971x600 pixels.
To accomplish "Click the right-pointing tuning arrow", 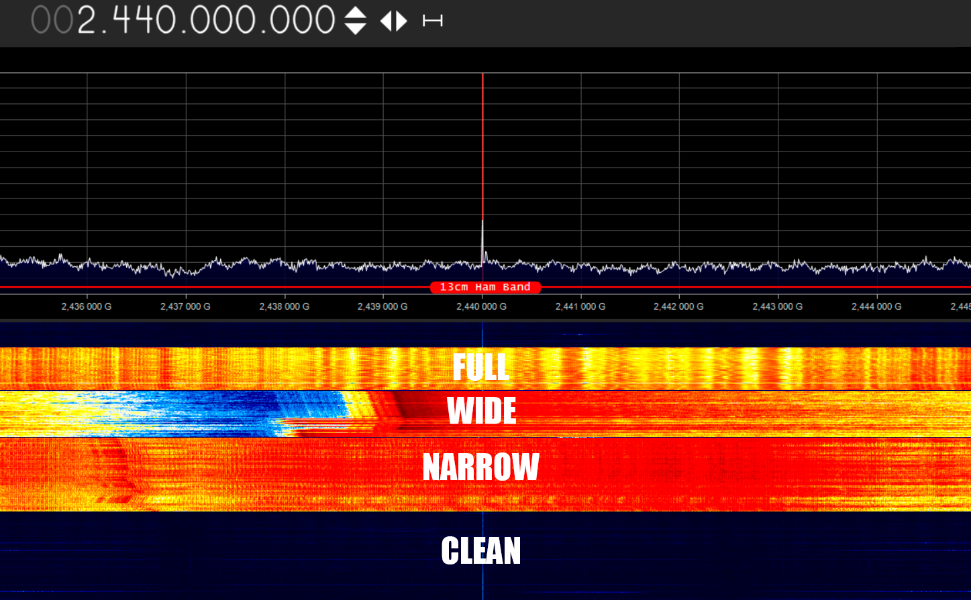I will [401, 21].
